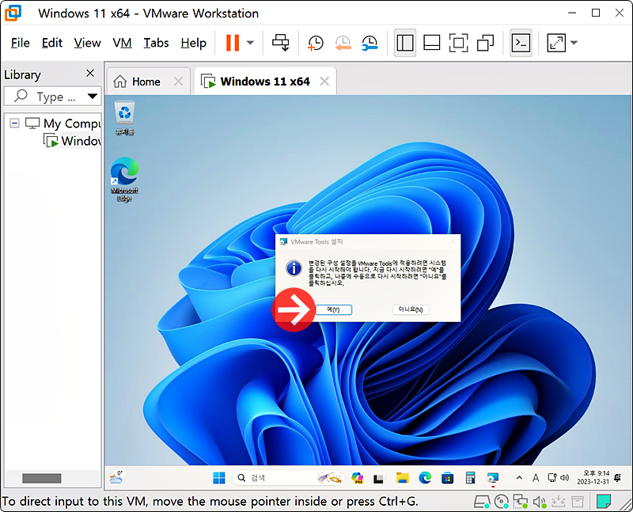This screenshot has height=512, width=633.
Task: Close the Windows 11 x64 tab
Action: (324, 82)
